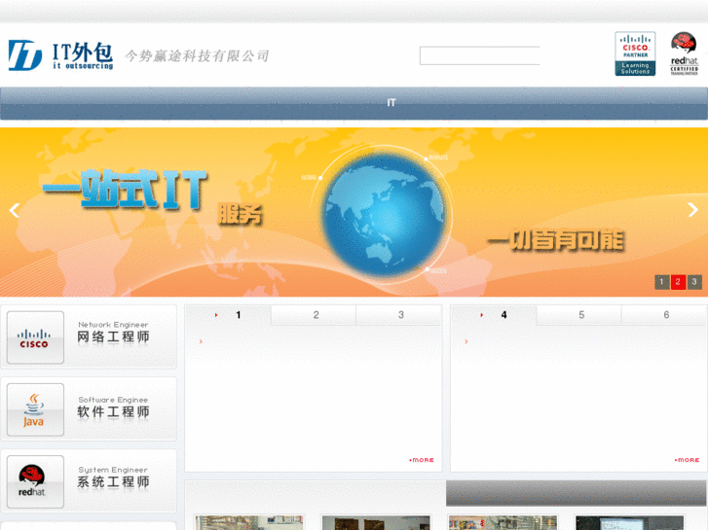Open 系统工程师 System Engineer link

pyautogui.click(x=113, y=477)
